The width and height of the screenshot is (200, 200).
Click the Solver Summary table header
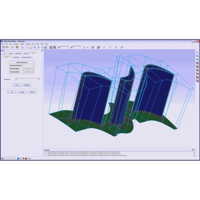[22, 62]
